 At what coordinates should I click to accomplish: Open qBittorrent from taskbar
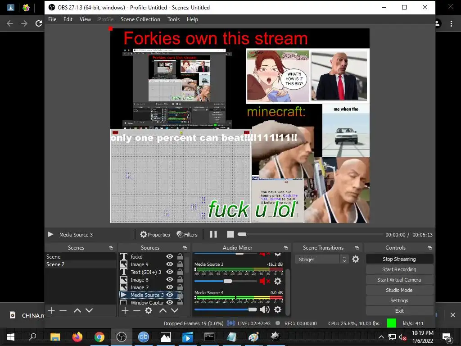click(x=144, y=337)
